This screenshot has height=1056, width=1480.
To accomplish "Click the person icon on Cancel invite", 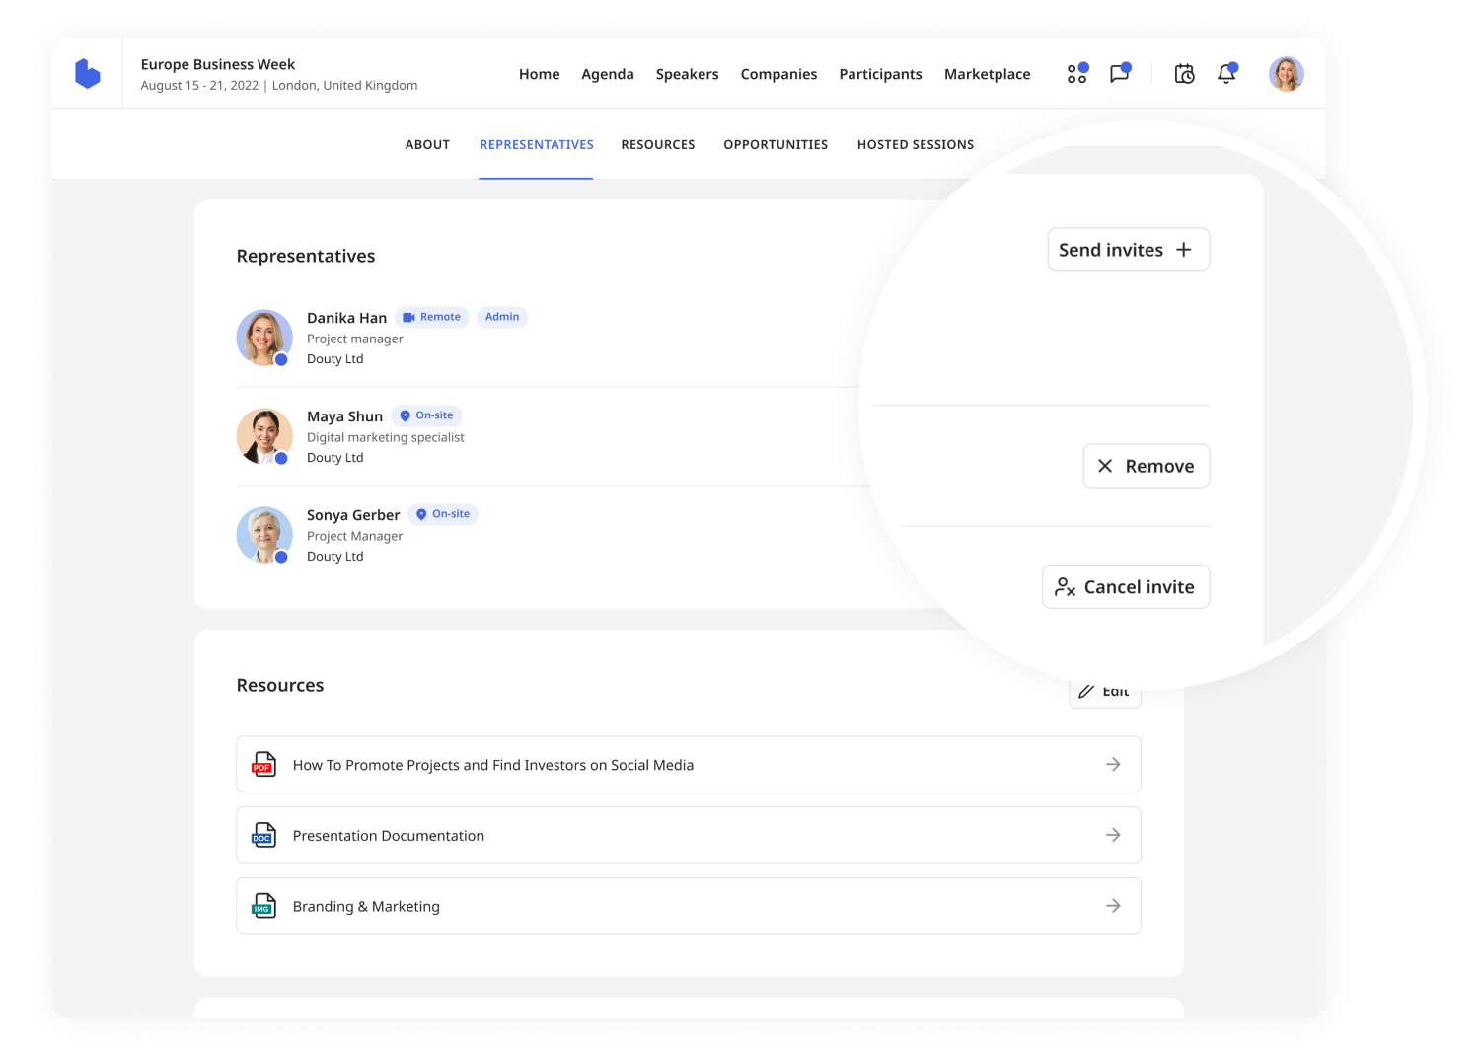I will (1065, 587).
